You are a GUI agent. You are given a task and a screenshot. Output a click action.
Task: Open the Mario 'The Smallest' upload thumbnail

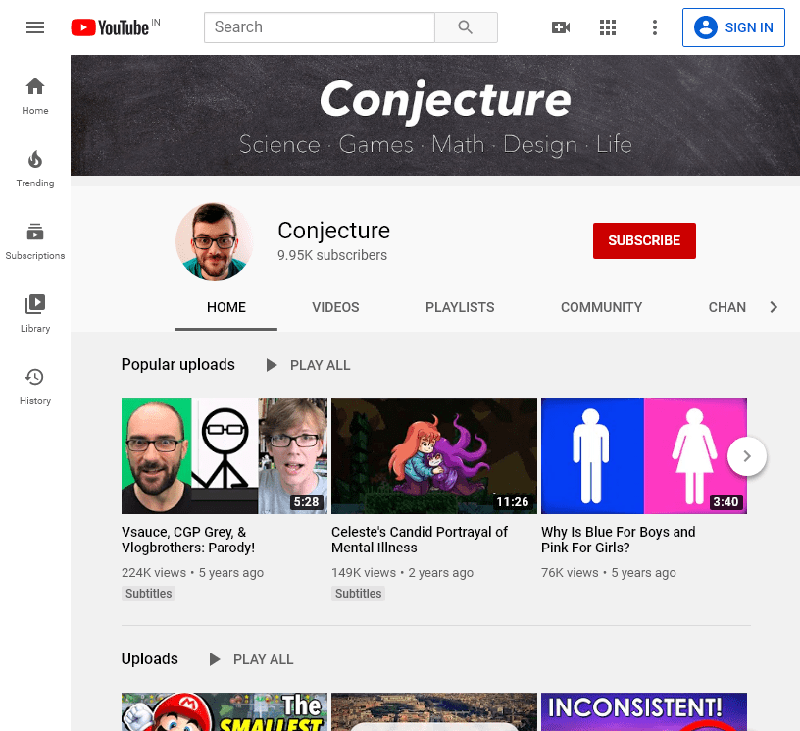coord(225,711)
